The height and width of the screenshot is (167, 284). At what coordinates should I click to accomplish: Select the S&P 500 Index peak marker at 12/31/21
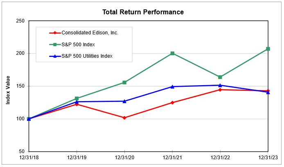(172, 53)
